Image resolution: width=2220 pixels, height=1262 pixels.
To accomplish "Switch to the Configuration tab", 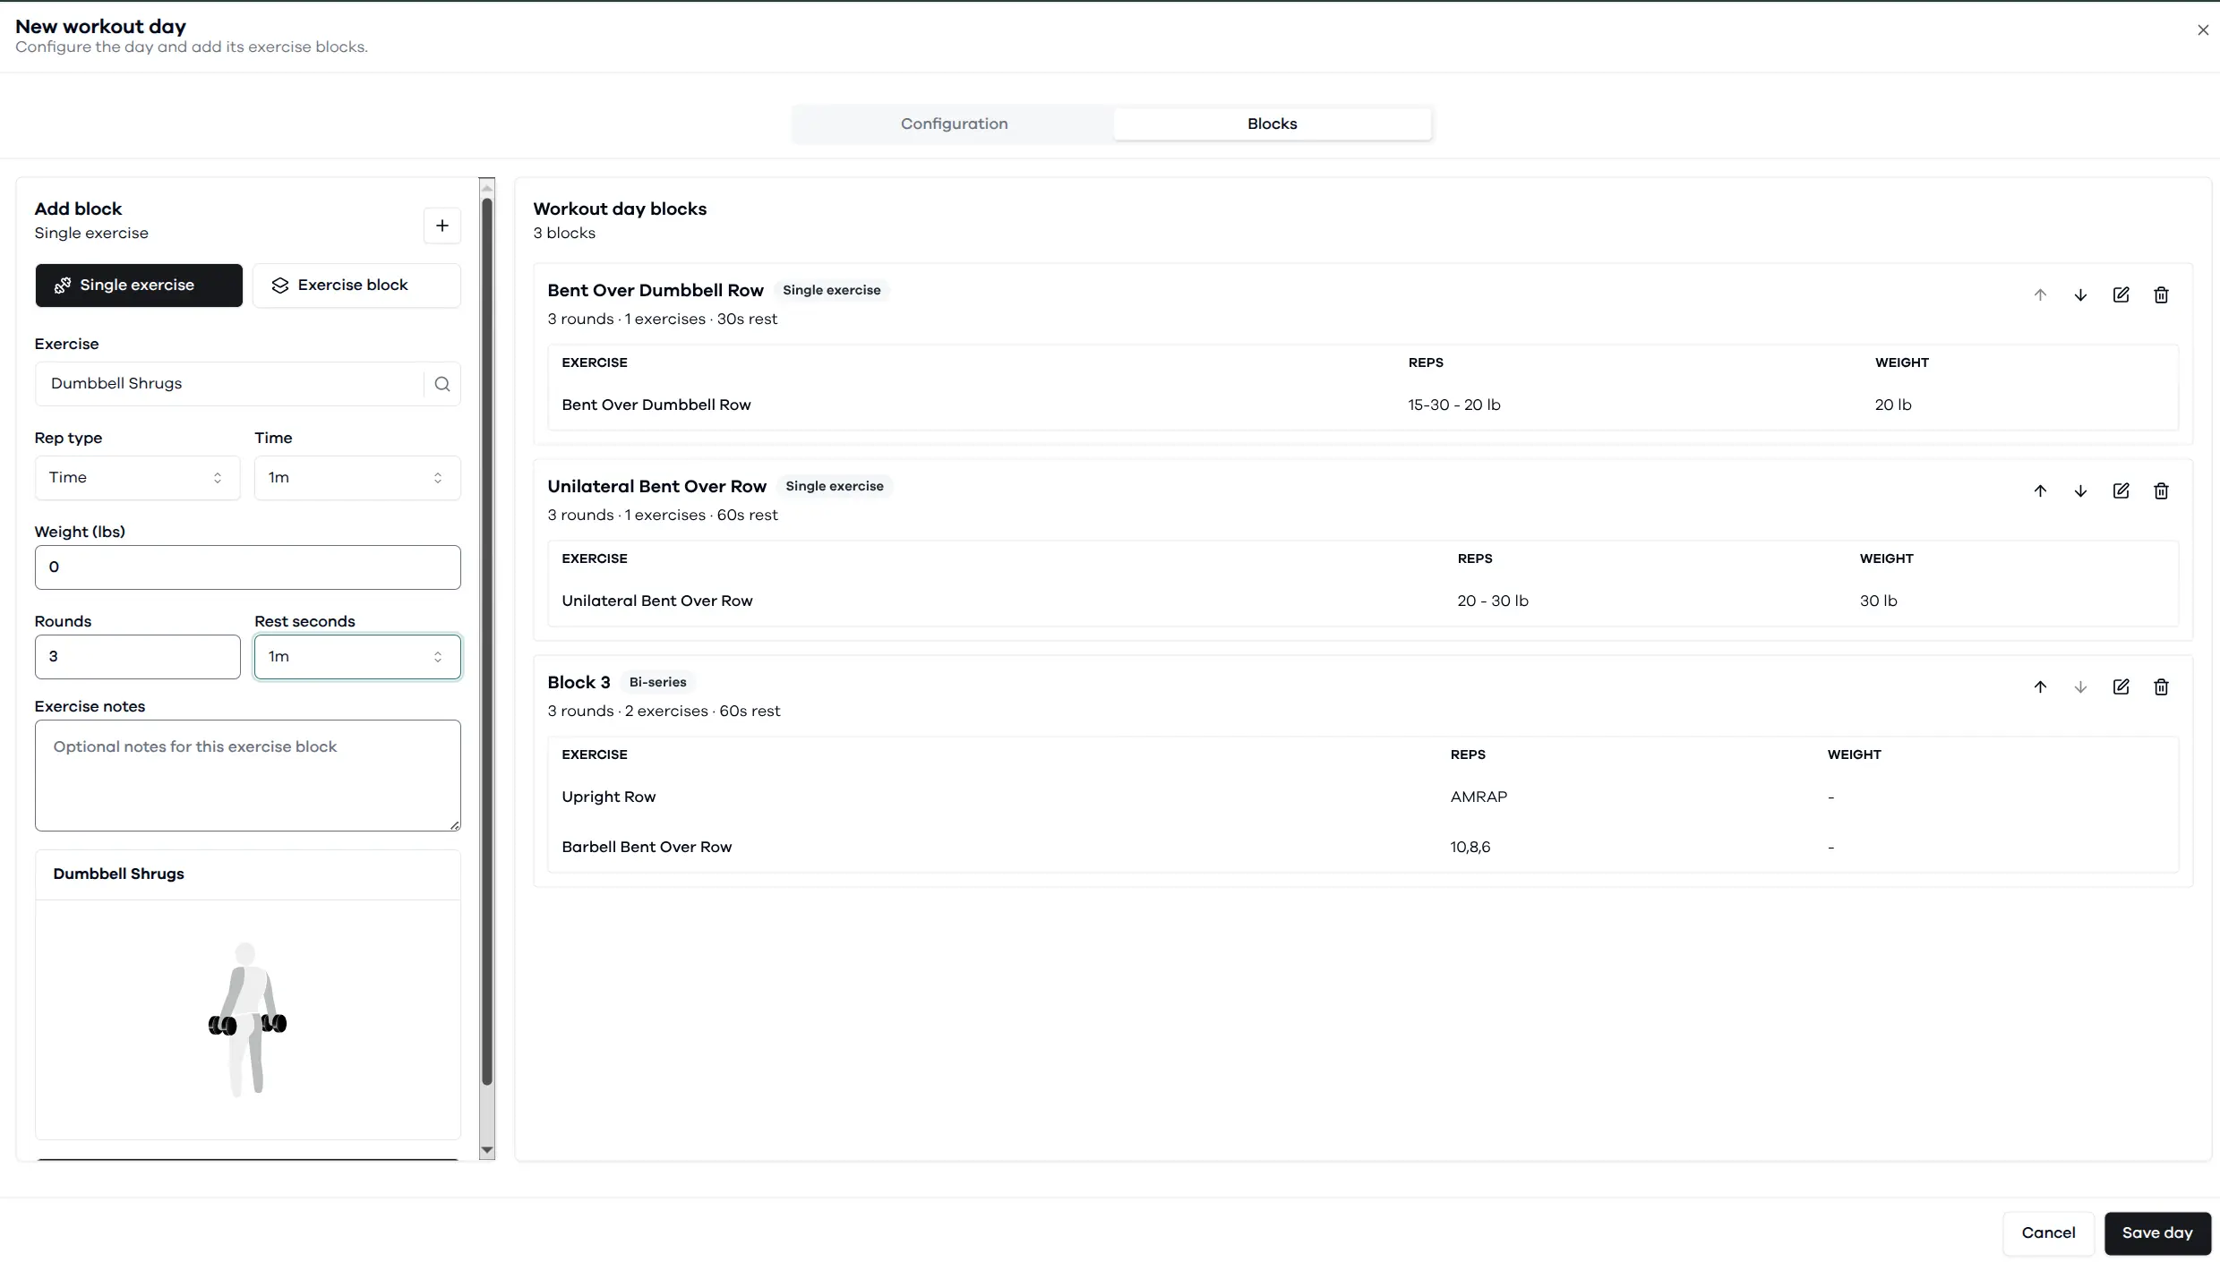I will click(x=954, y=124).
